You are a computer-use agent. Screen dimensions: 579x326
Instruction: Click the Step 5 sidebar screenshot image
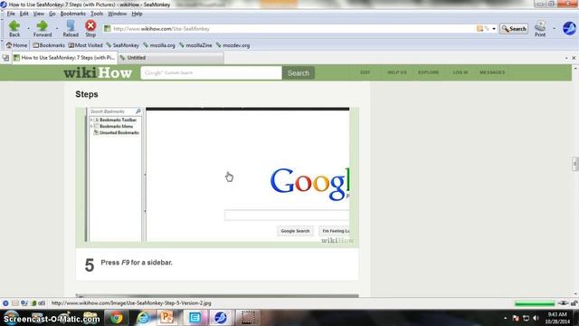click(217, 177)
